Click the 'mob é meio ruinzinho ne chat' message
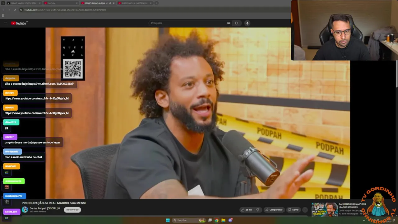This screenshot has height=224, width=398. tap(23, 157)
